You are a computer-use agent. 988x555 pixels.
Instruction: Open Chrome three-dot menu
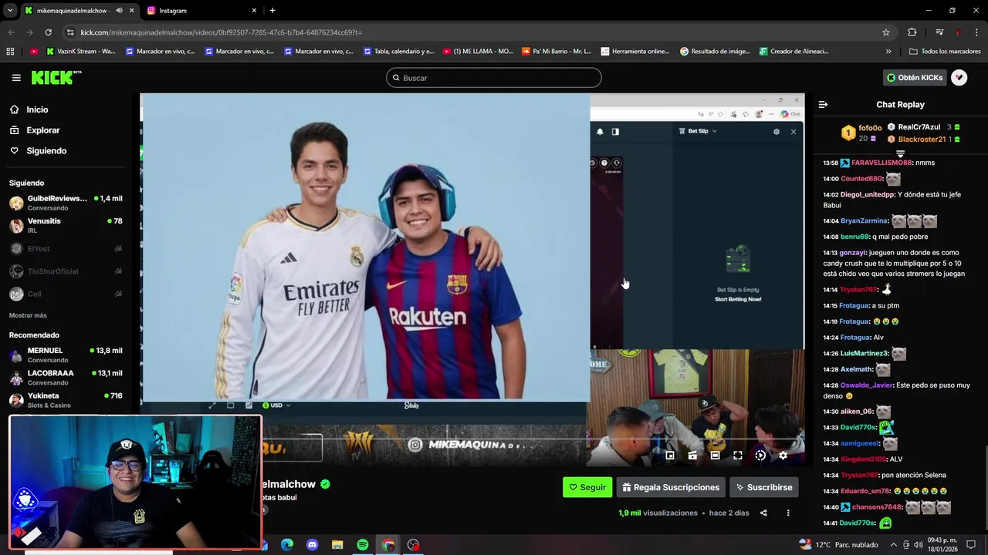977,32
